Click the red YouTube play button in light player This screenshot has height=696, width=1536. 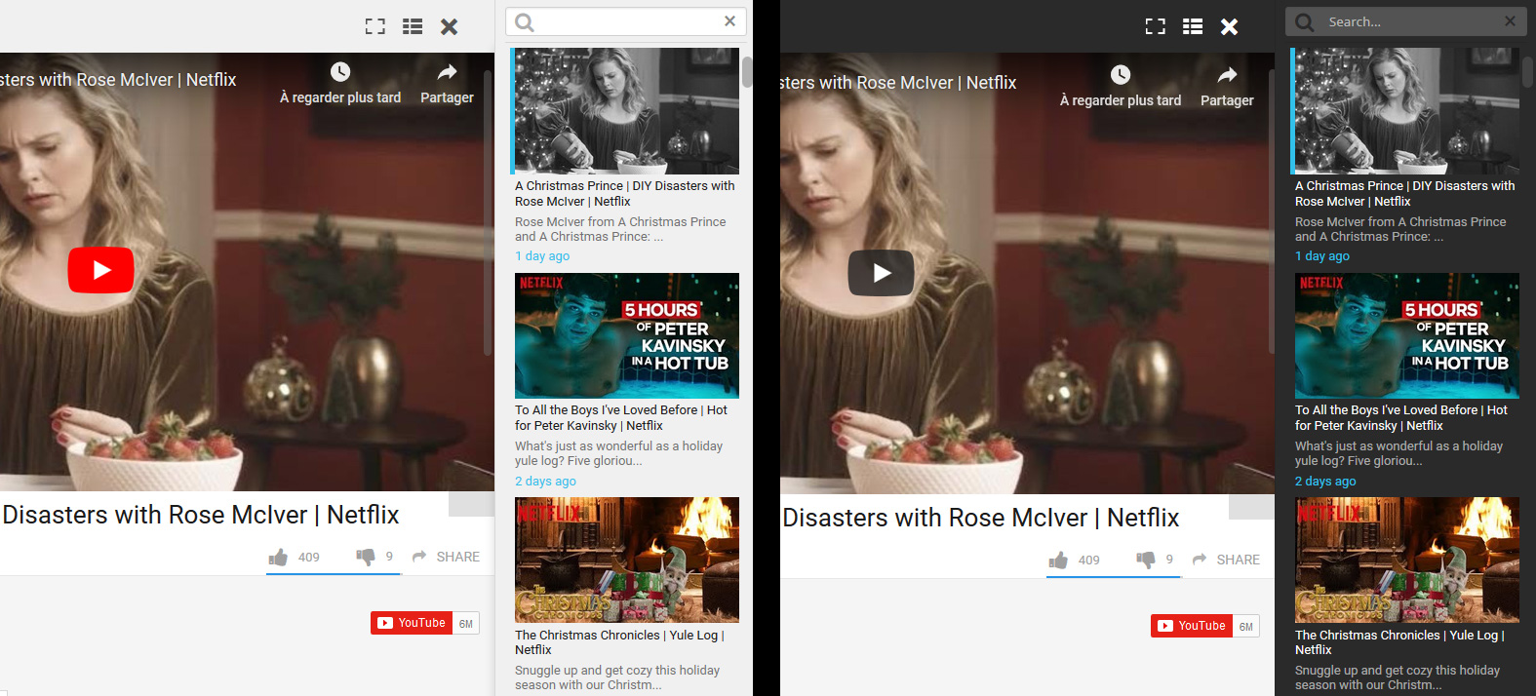pos(100,270)
